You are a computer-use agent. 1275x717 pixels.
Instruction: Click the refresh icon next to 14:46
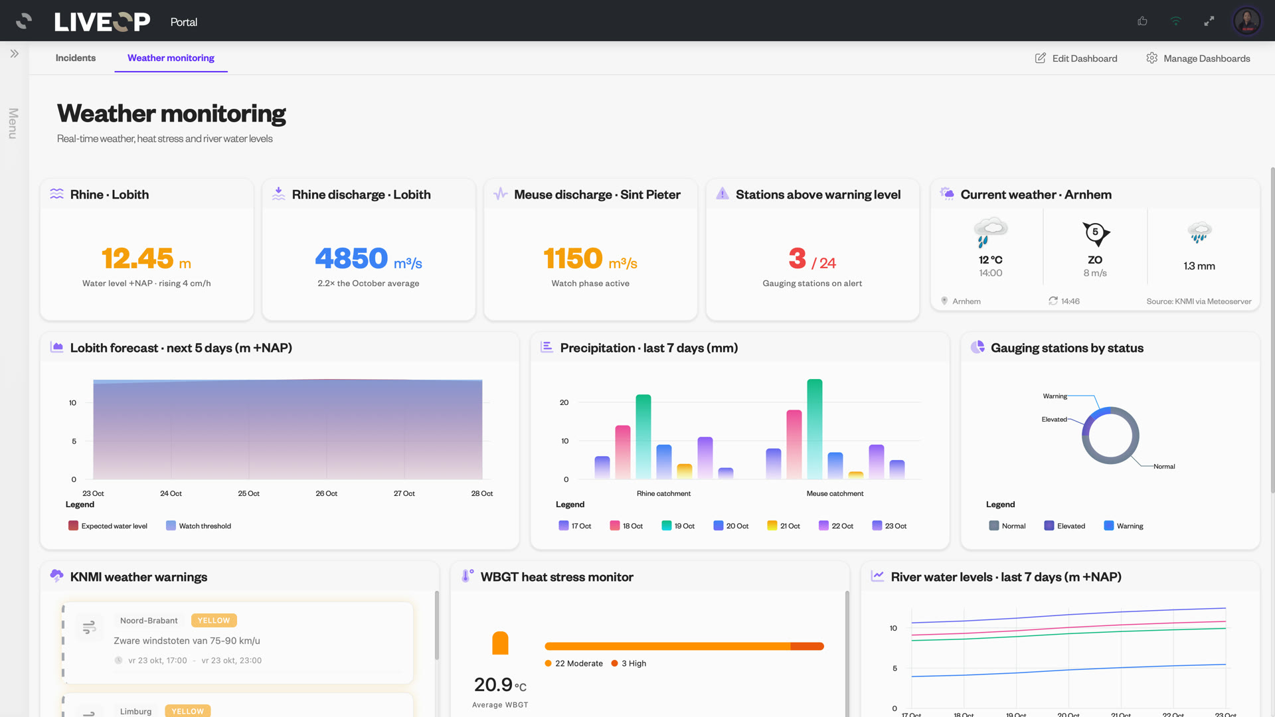pyautogui.click(x=1053, y=301)
